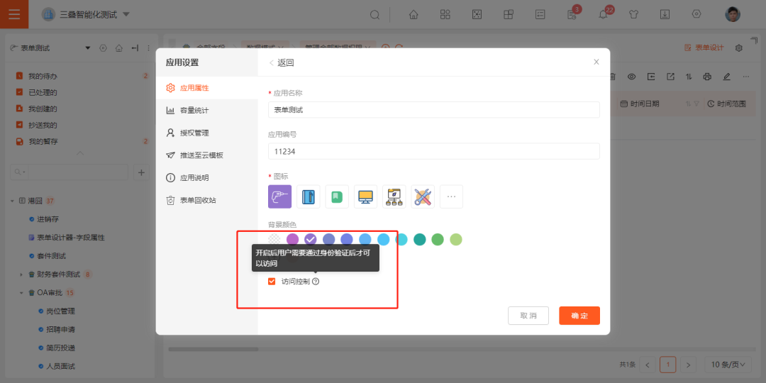Choose the teal background color swatch

pyautogui.click(x=420, y=240)
